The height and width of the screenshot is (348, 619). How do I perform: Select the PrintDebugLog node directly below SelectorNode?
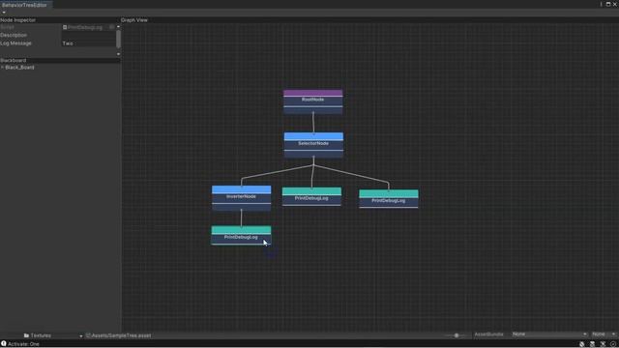311,196
